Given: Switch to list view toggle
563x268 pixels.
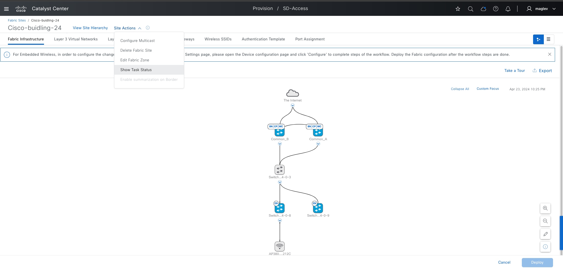Looking at the screenshot, I should click(549, 39).
